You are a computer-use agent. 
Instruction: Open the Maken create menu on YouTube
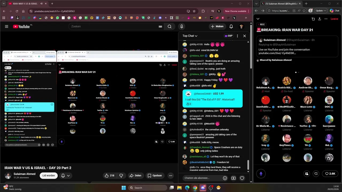[x=217, y=26]
